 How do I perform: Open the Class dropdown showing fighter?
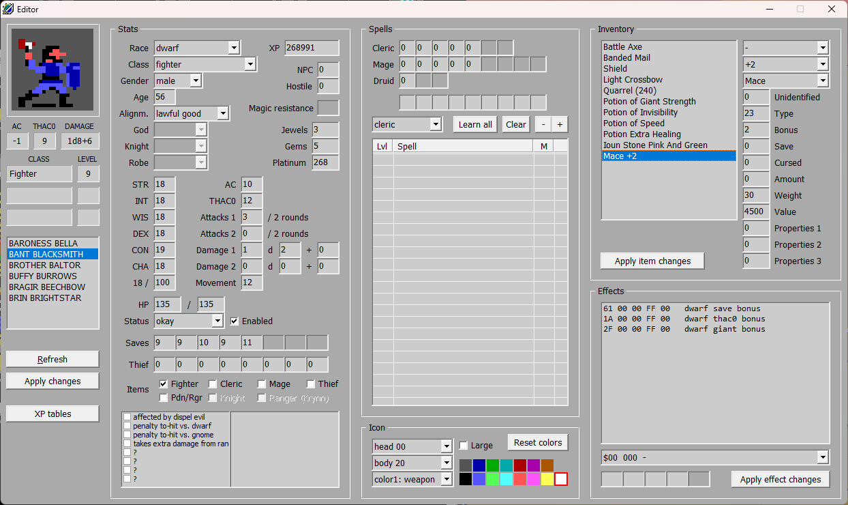tap(250, 65)
